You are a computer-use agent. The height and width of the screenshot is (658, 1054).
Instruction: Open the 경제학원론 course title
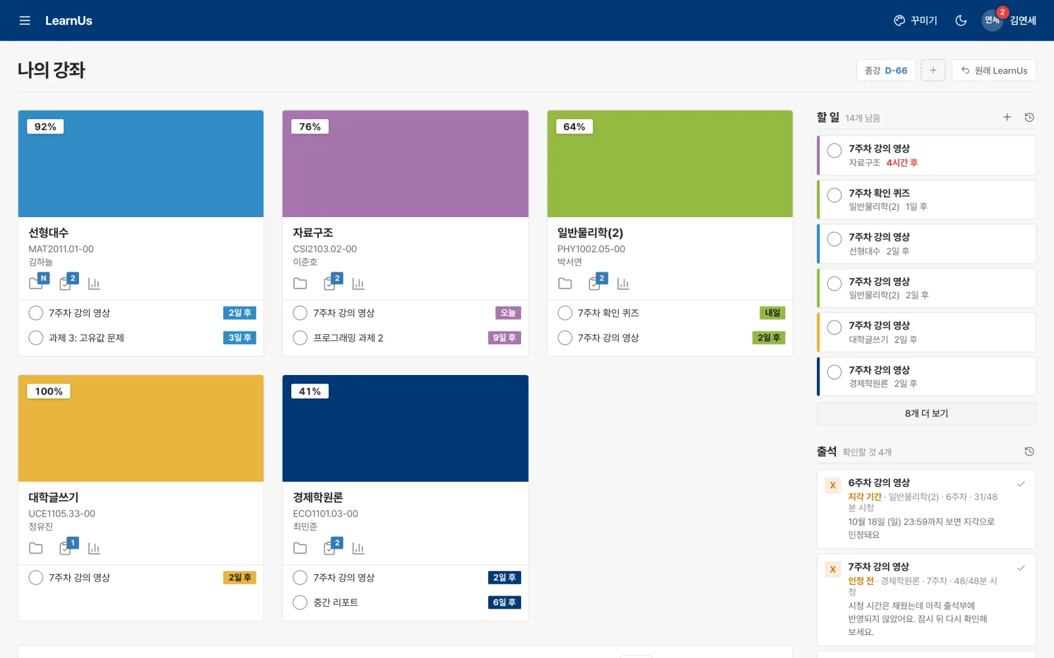318,497
